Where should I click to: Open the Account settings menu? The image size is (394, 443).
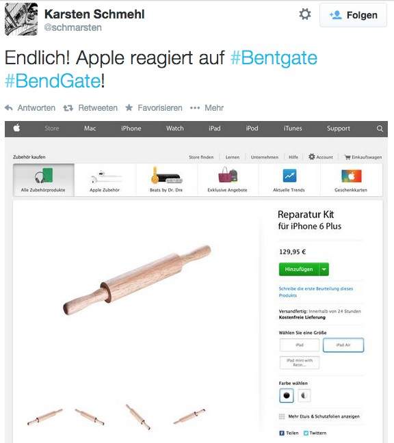click(x=321, y=157)
